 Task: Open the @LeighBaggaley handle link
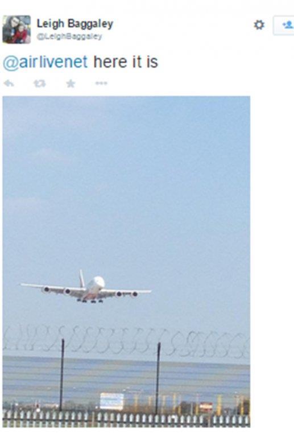[x=69, y=36]
